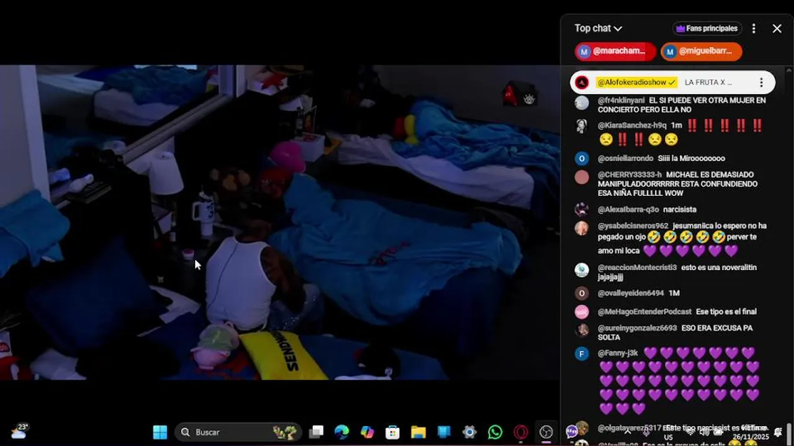
Task: Switch to Opera browser in the taskbar
Action: point(520,432)
